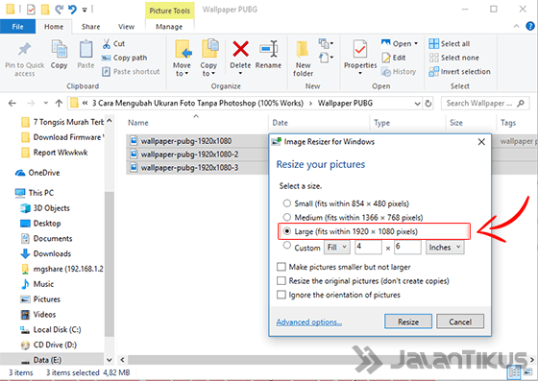The width and height of the screenshot is (538, 381).
Task: Switch to the View ribbon tab
Action: point(126,26)
